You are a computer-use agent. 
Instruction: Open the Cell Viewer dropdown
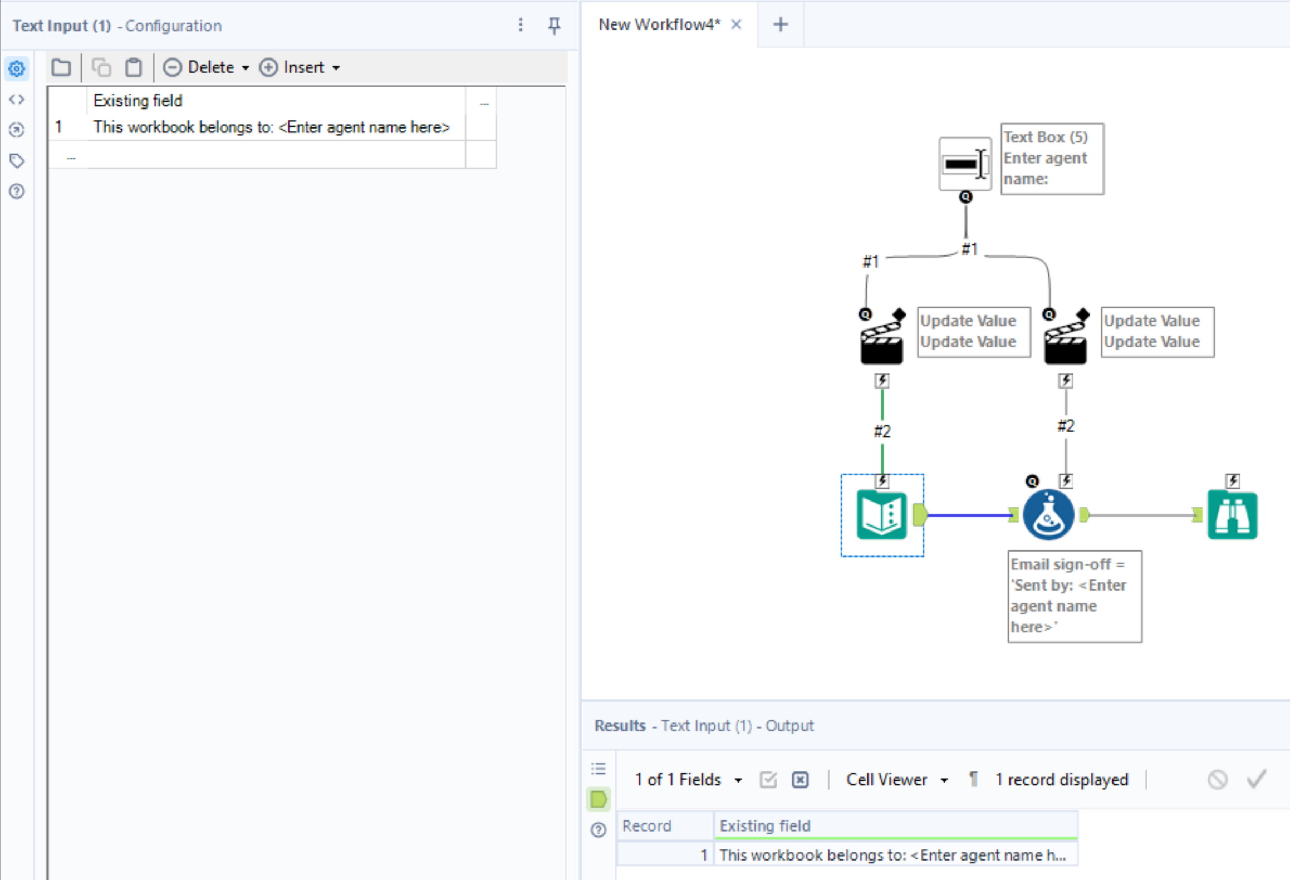click(x=895, y=779)
